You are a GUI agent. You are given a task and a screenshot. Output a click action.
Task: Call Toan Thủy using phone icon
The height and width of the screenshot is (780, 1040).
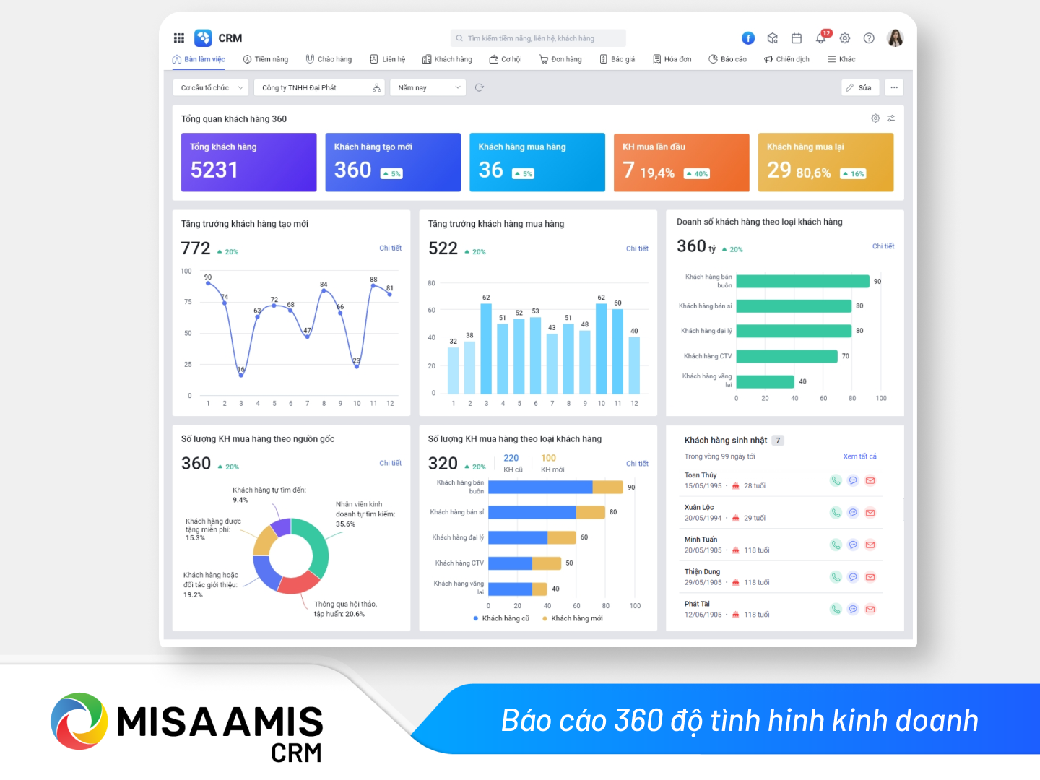(x=836, y=480)
